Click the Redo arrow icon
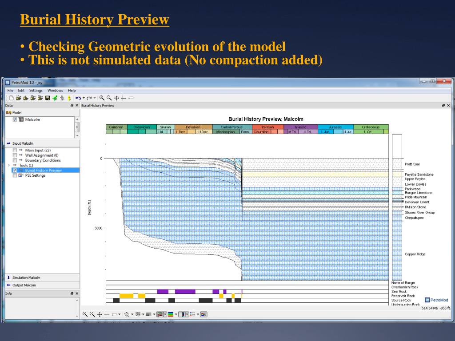Viewport: 455px width, 341px height. coord(89,98)
